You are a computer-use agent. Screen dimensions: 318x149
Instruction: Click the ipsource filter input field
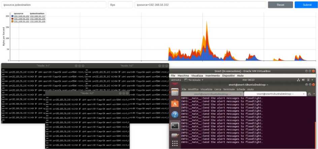coord(200,5)
